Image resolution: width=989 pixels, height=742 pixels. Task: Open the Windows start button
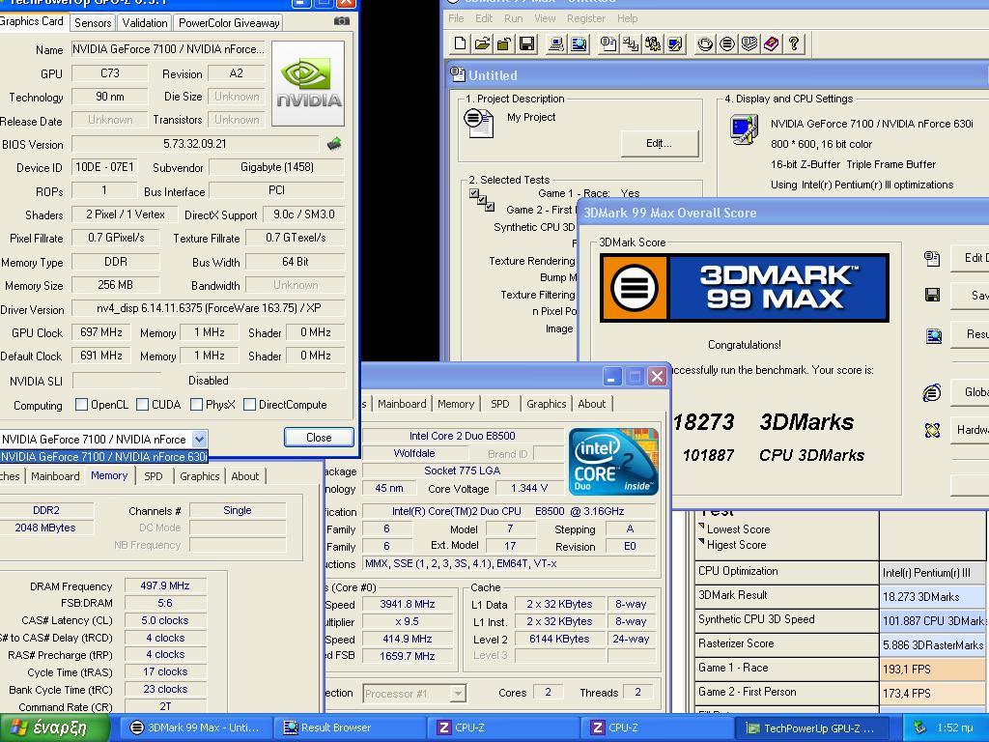[x=54, y=728]
